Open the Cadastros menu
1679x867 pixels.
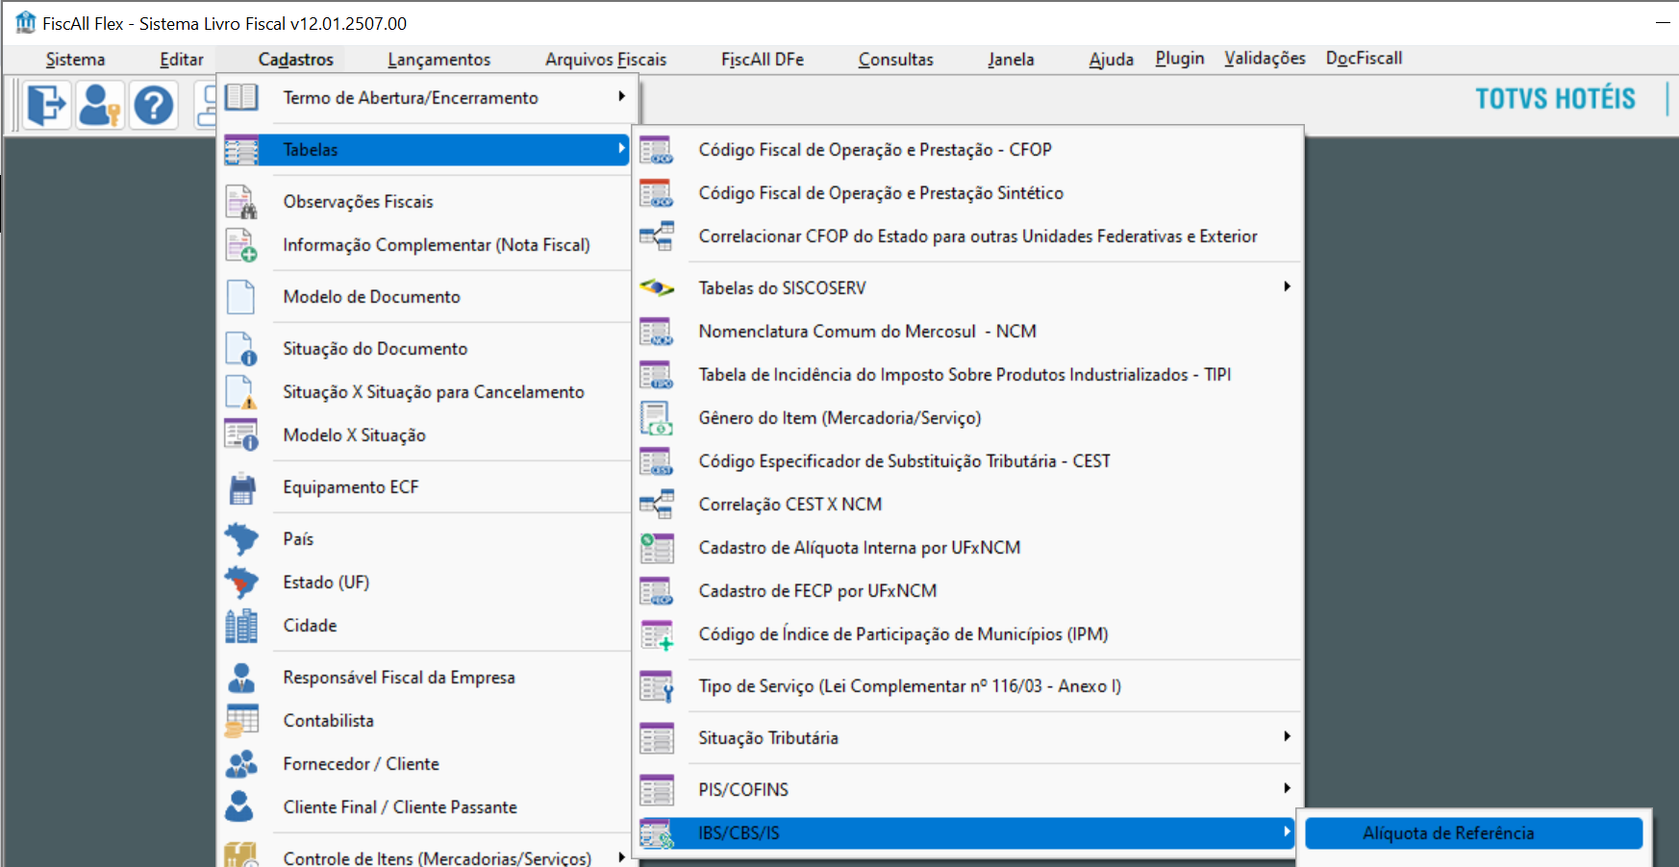tap(295, 60)
